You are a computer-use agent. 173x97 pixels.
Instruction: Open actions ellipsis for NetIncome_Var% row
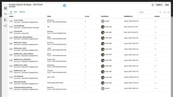[155, 49]
